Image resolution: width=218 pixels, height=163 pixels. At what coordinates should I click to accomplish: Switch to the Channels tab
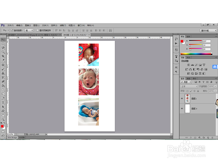[x=188, y=79]
